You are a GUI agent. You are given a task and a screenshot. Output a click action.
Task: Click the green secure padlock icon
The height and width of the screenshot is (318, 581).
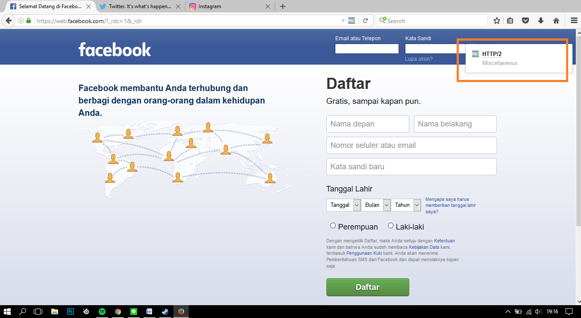click(29, 21)
